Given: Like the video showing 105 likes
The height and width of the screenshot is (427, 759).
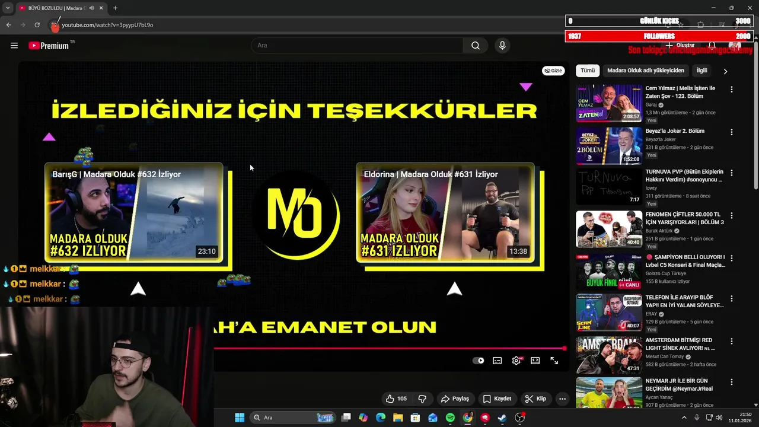Looking at the screenshot, I should (x=396, y=399).
